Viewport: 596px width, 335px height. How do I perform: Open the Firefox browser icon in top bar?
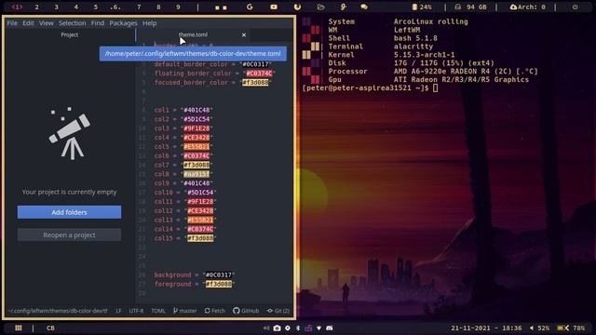click(x=297, y=7)
